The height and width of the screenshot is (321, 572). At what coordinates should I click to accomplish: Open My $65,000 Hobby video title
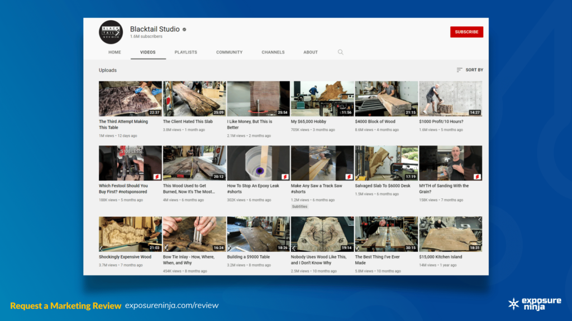tap(308, 121)
